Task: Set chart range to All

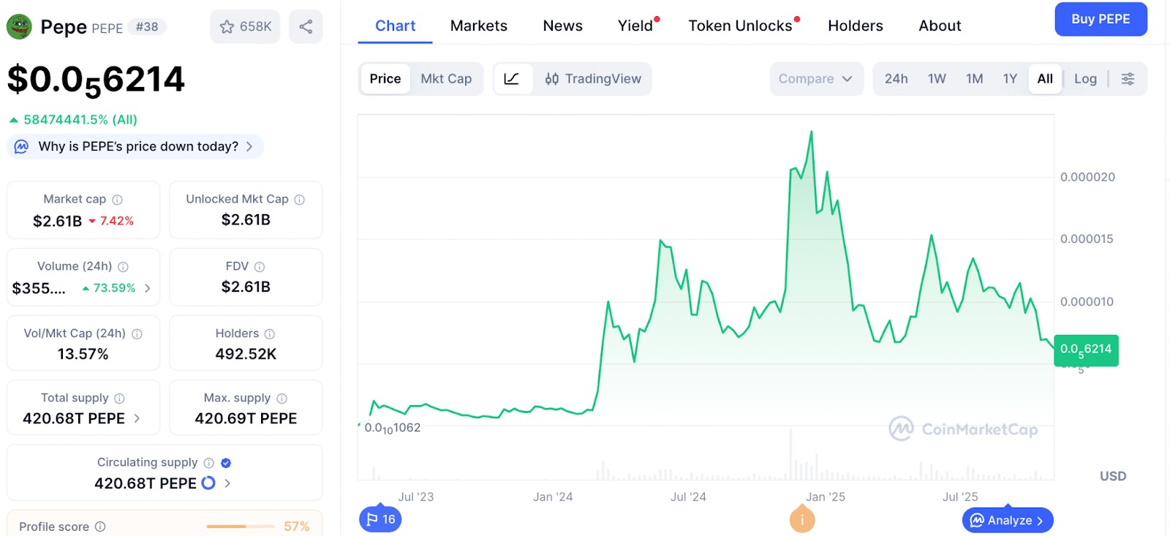Action: [x=1045, y=79]
